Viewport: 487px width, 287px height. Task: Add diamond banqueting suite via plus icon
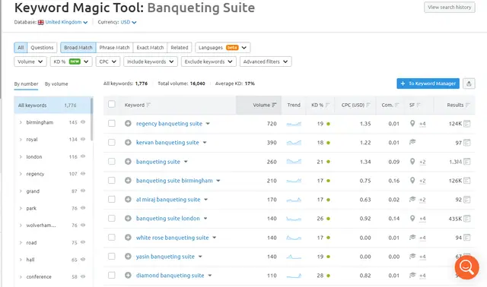(x=128, y=275)
